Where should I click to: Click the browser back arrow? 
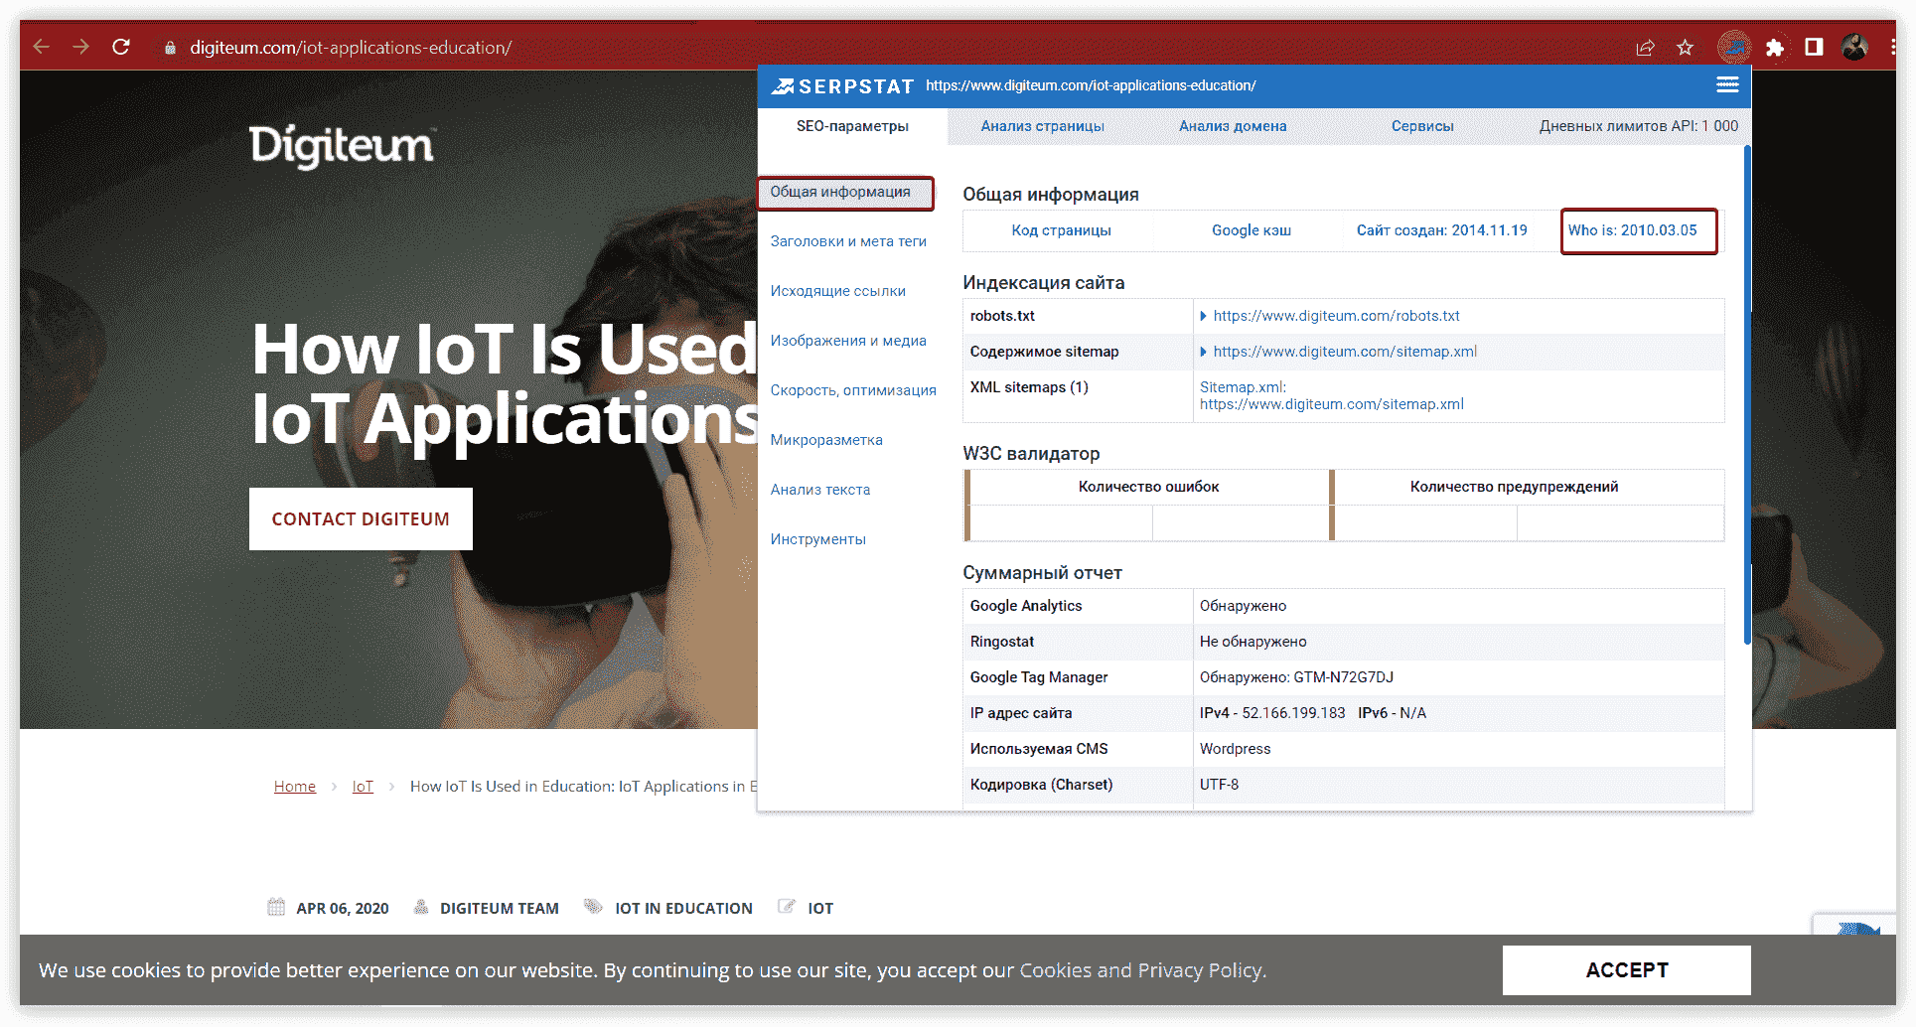click(41, 47)
